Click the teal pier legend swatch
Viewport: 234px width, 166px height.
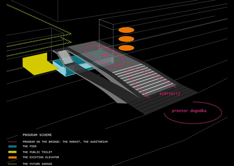(12, 146)
